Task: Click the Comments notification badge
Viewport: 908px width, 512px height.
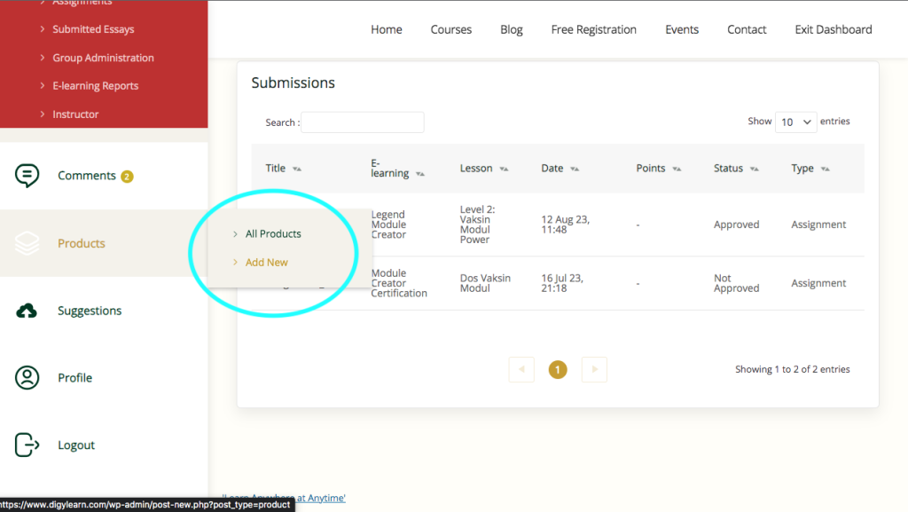Action: tap(127, 176)
